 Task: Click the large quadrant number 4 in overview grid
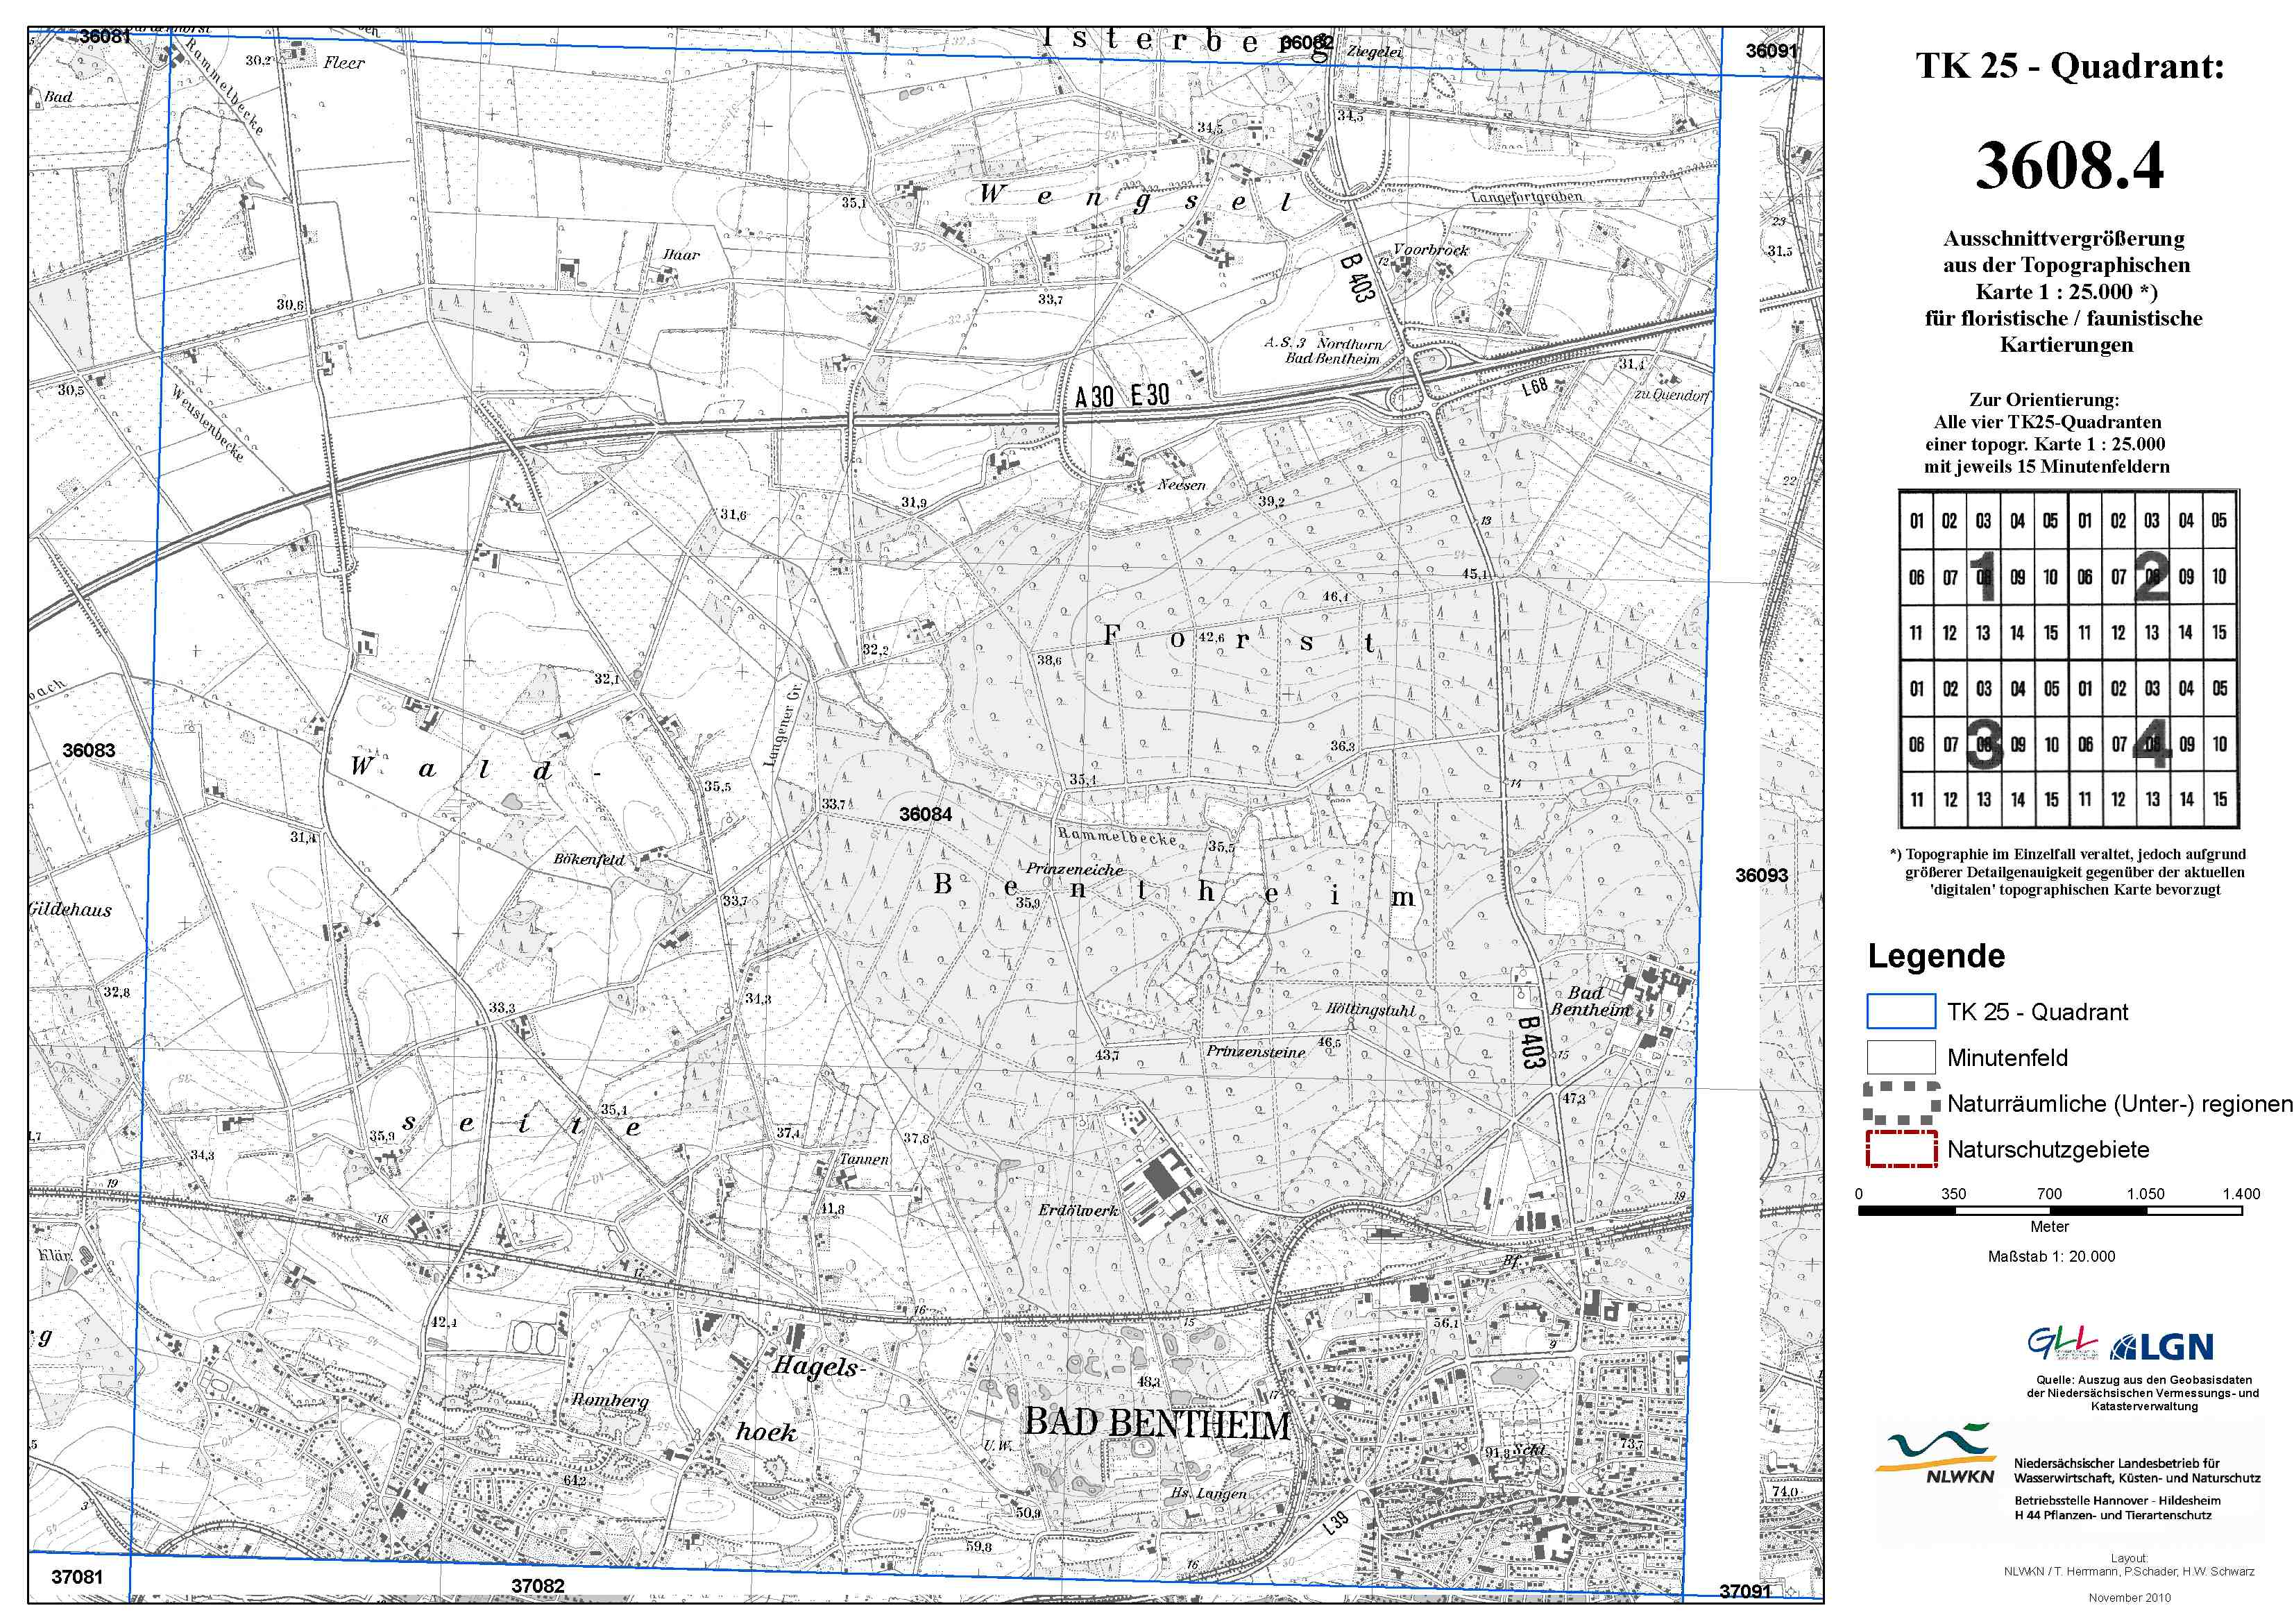point(2151,744)
